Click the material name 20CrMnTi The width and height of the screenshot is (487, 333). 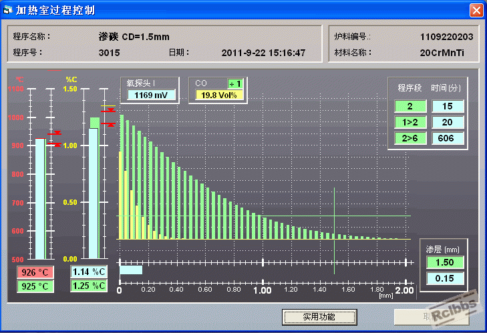[x=442, y=53]
